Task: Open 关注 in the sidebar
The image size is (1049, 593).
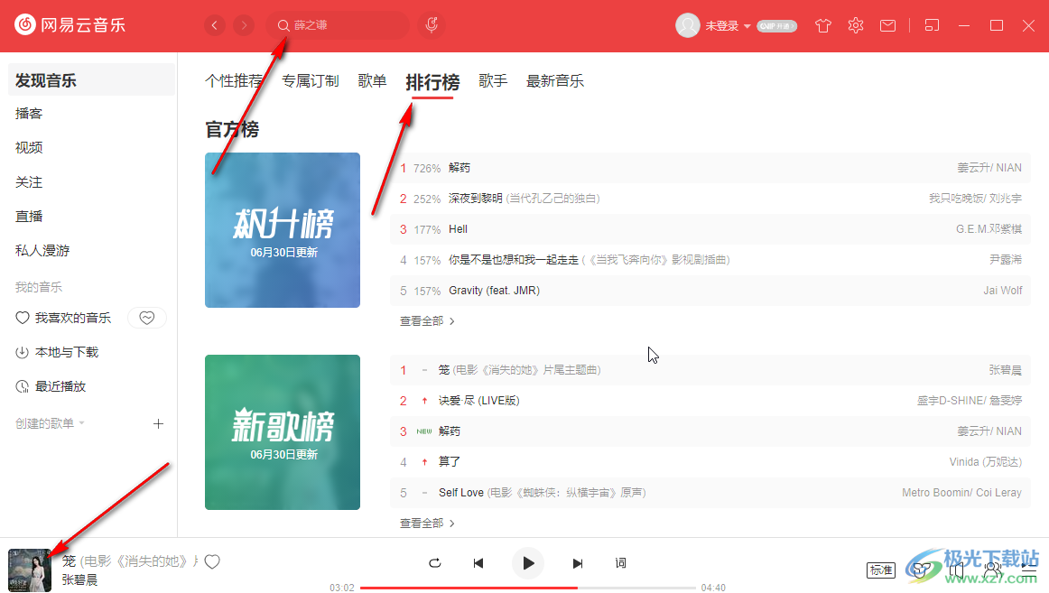Action: (x=29, y=181)
